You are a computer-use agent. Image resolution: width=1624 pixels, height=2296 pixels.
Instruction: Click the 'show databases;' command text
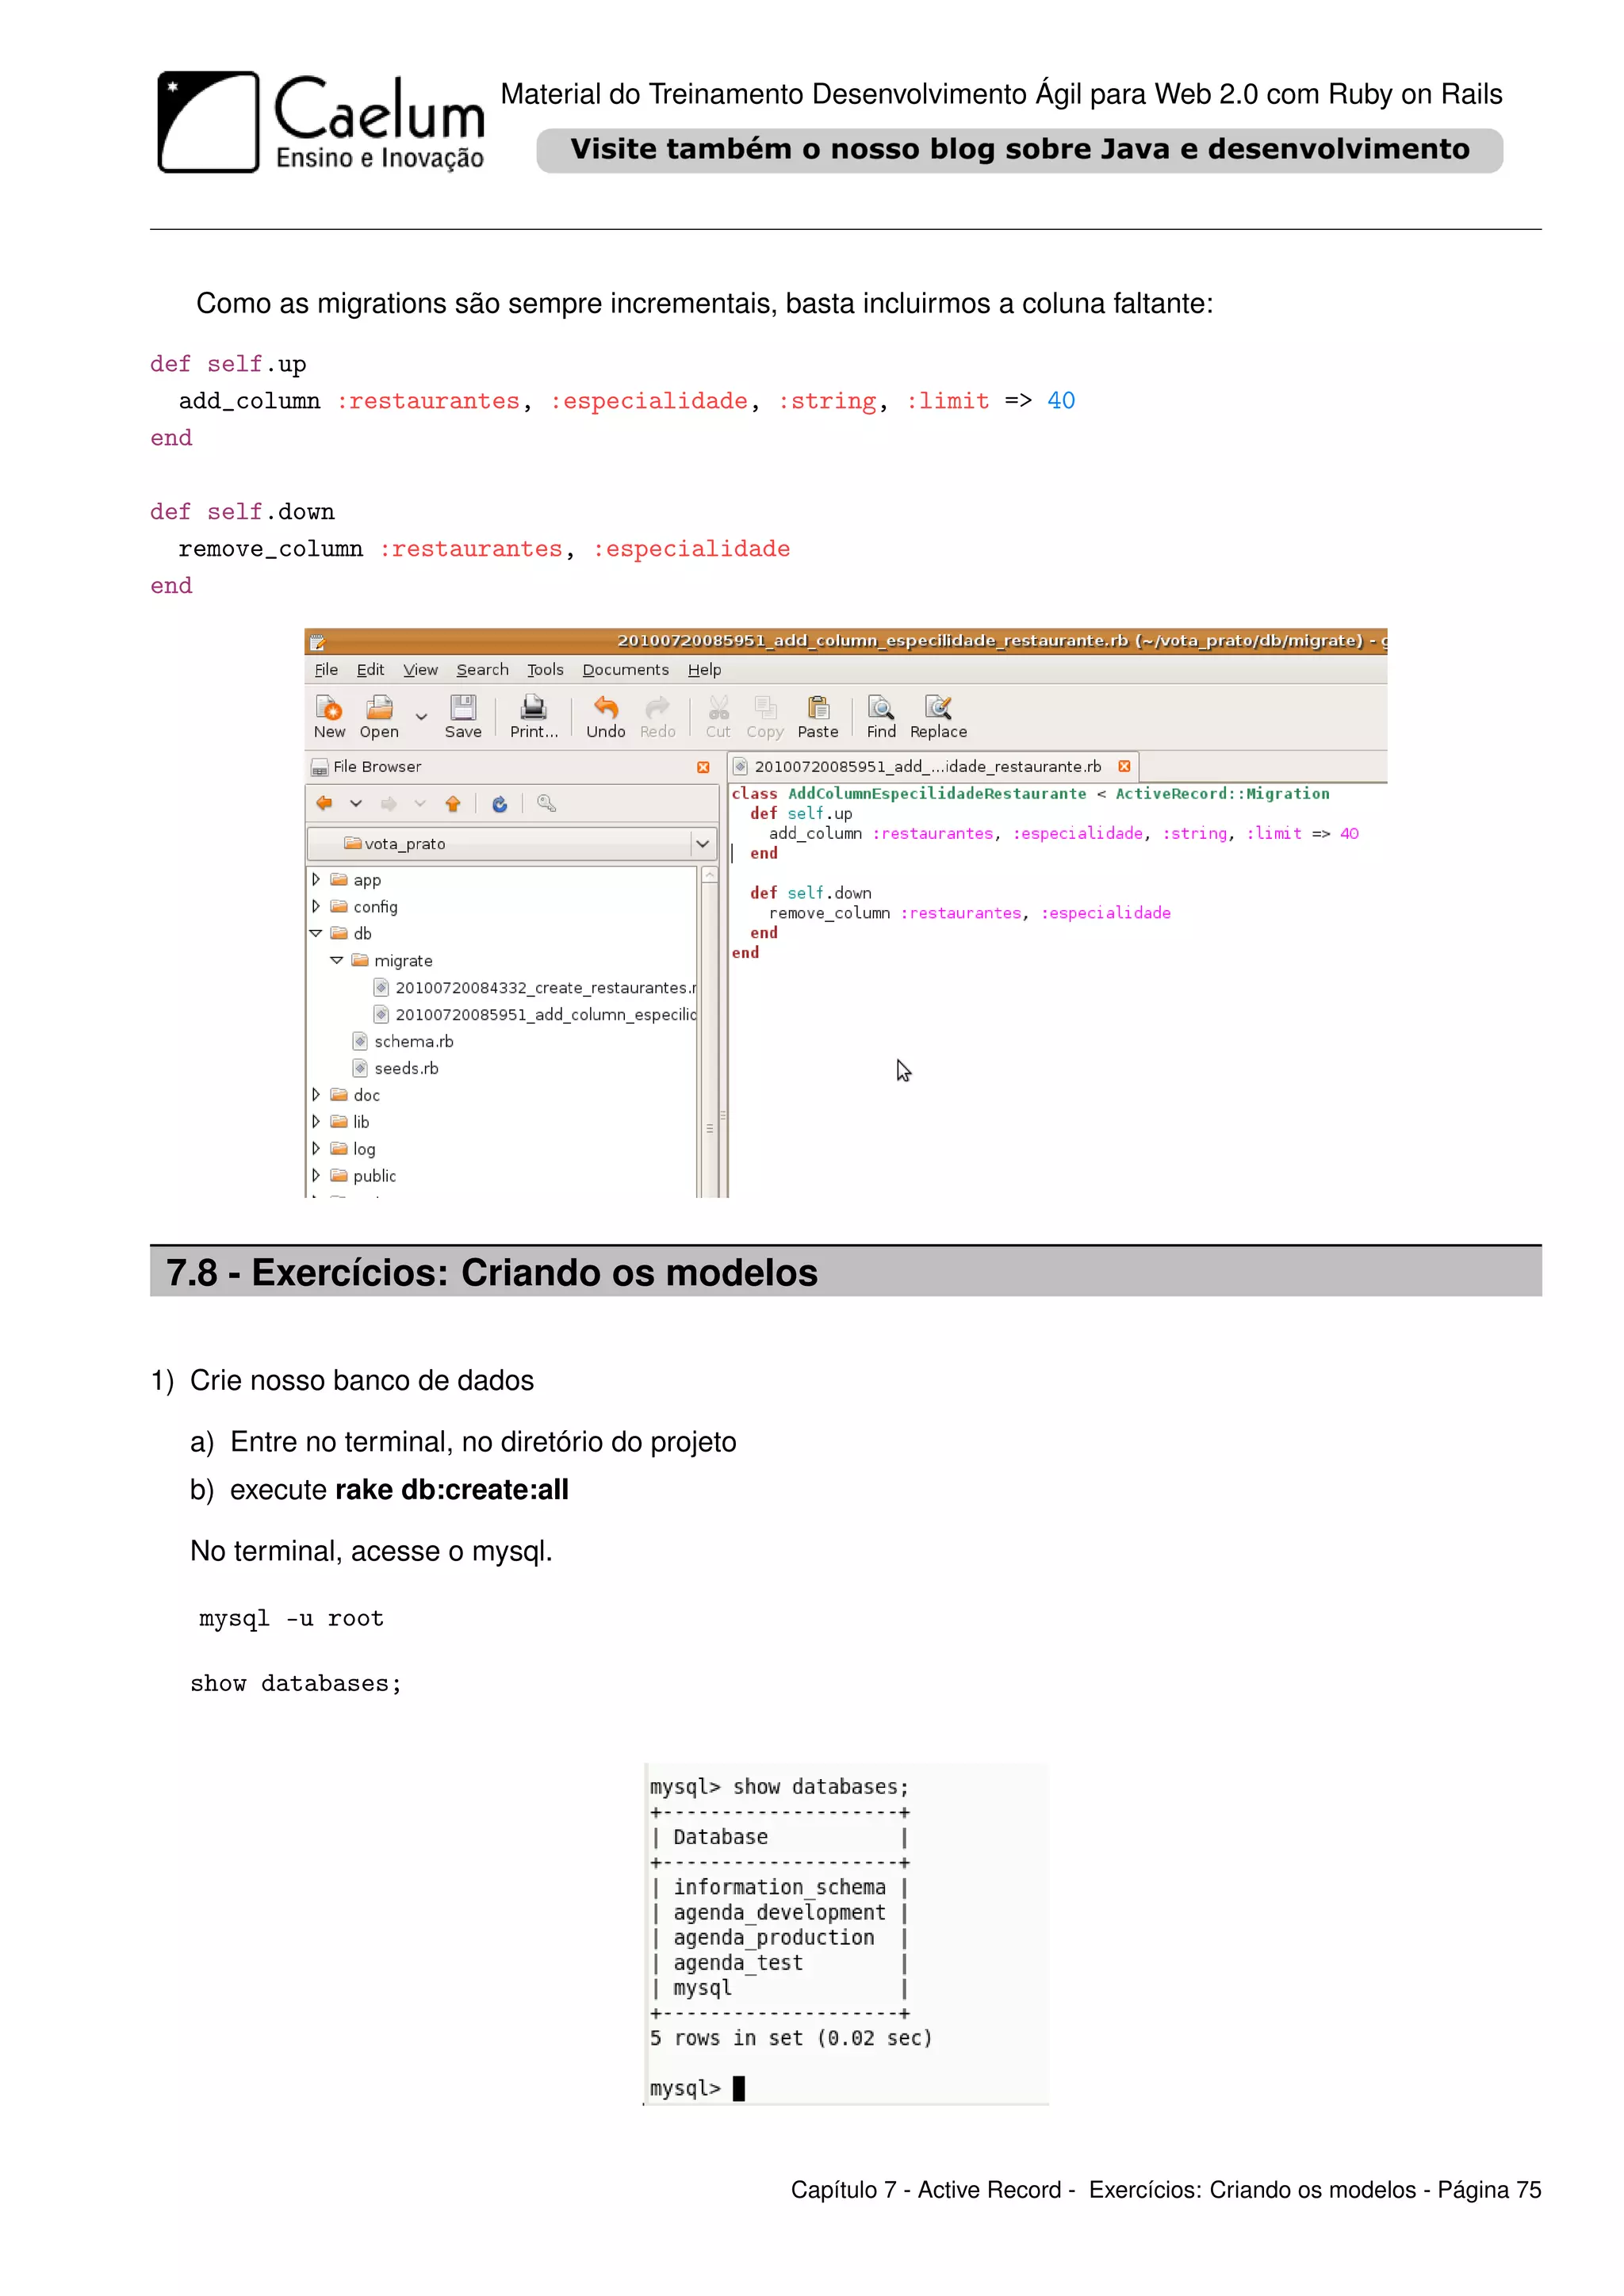tap(296, 1684)
